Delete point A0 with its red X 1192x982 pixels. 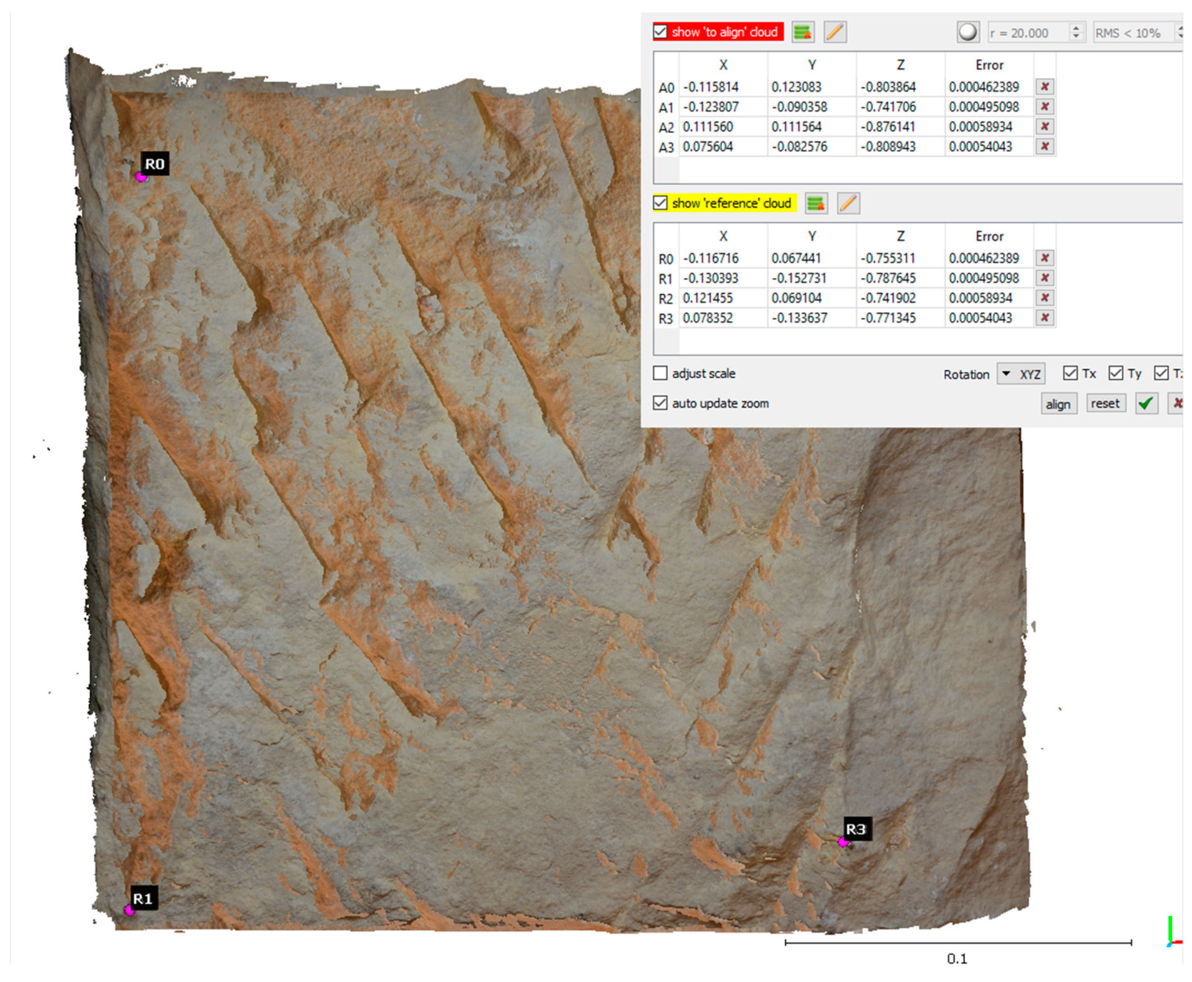point(1044,86)
